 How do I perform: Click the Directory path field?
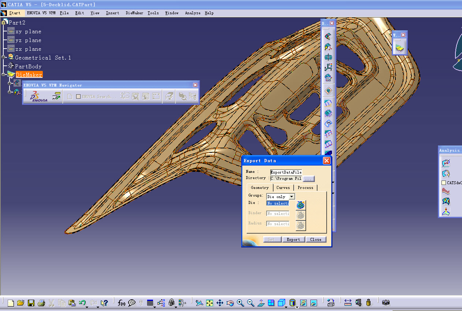[x=286, y=178]
